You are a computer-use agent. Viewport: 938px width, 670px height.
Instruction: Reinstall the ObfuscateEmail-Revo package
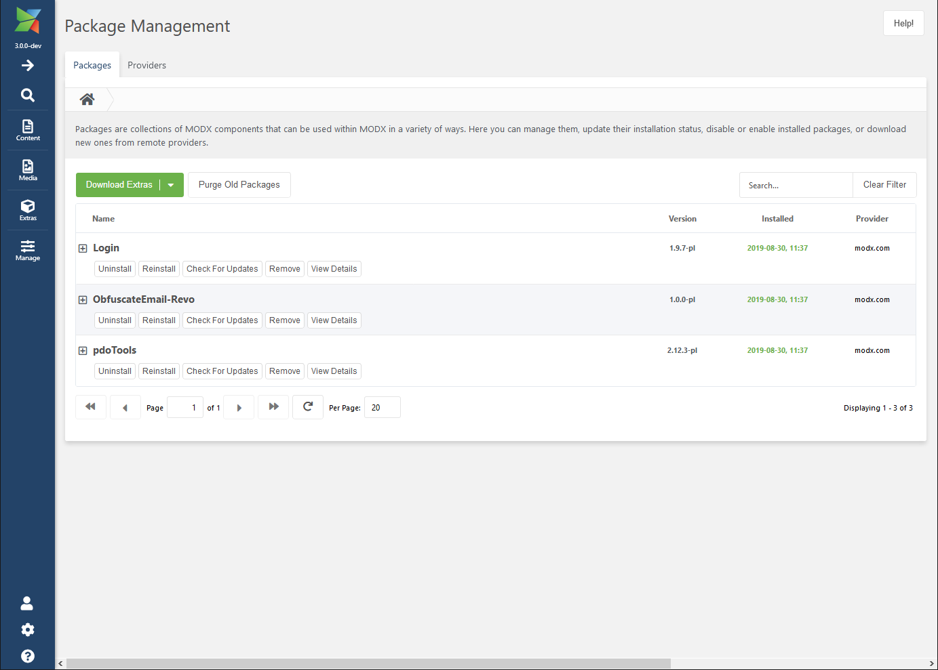[159, 320]
